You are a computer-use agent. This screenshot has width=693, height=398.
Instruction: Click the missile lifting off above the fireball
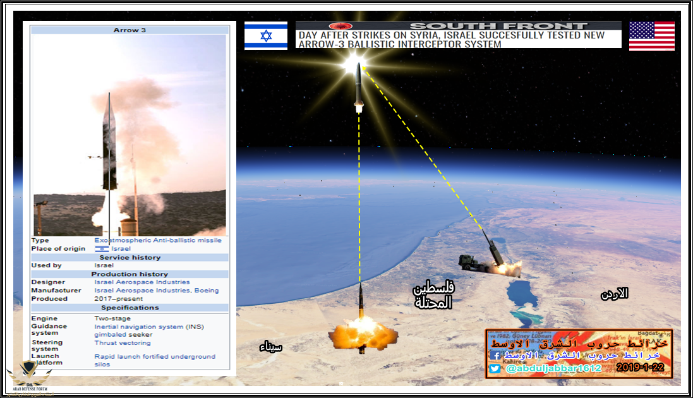pos(361,301)
